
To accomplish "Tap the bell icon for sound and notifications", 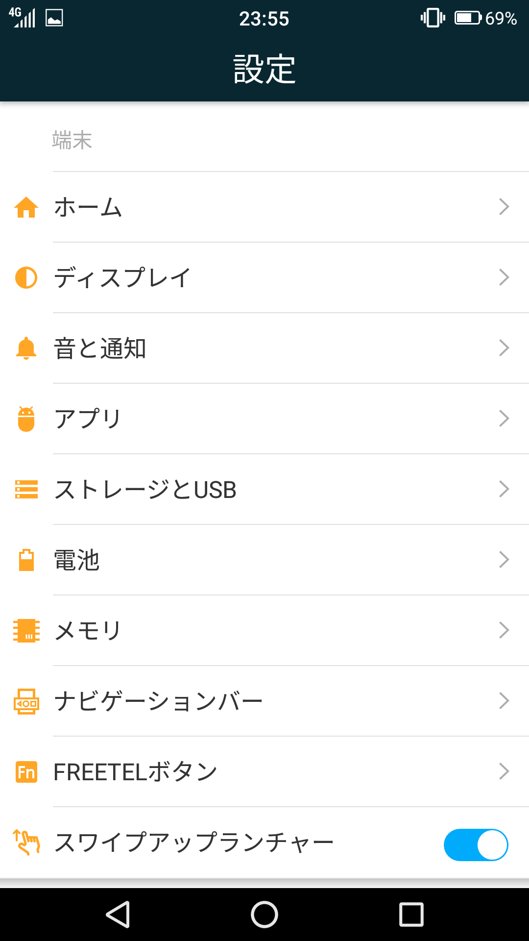I will [26, 348].
